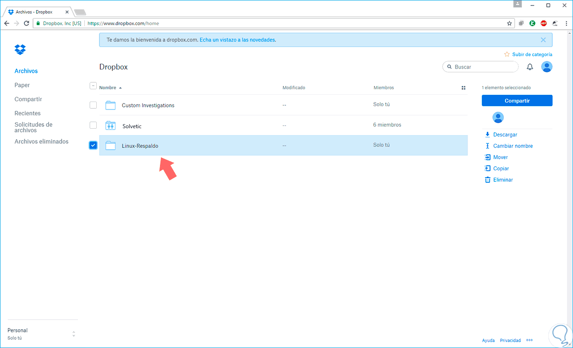Open the notifications bell
Screen dimensions: 573x348
530,67
